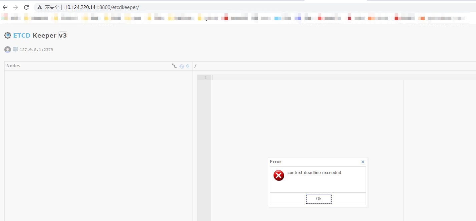This screenshot has height=221, width=476.
Task: Click line number 1 in the editor gutter
Action: [x=204, y=77]
